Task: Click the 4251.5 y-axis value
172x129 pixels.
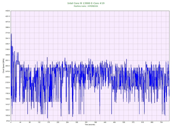Action: click(8, 16)
